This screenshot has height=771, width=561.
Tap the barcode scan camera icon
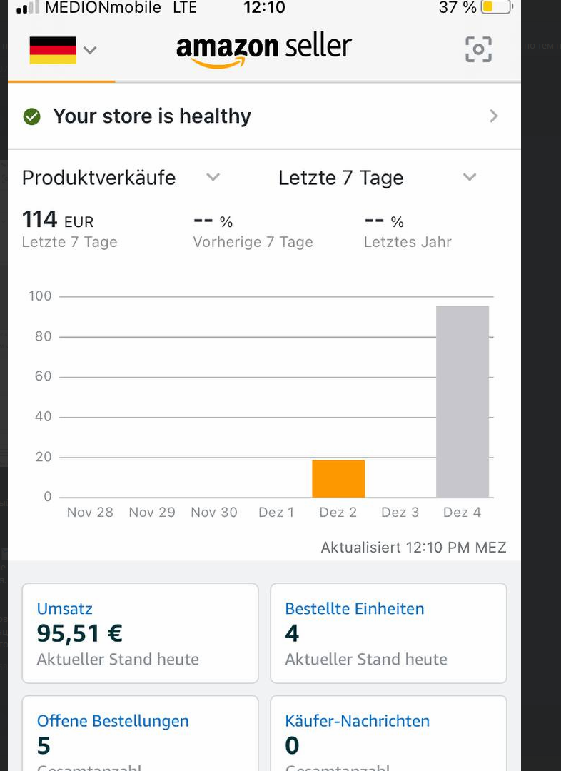coord(478,49)
